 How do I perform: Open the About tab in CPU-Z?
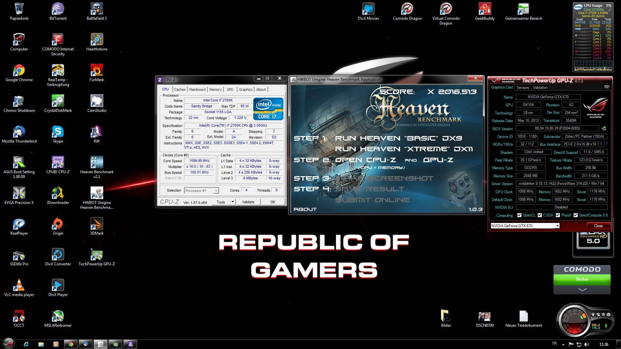tap(261, 90)
